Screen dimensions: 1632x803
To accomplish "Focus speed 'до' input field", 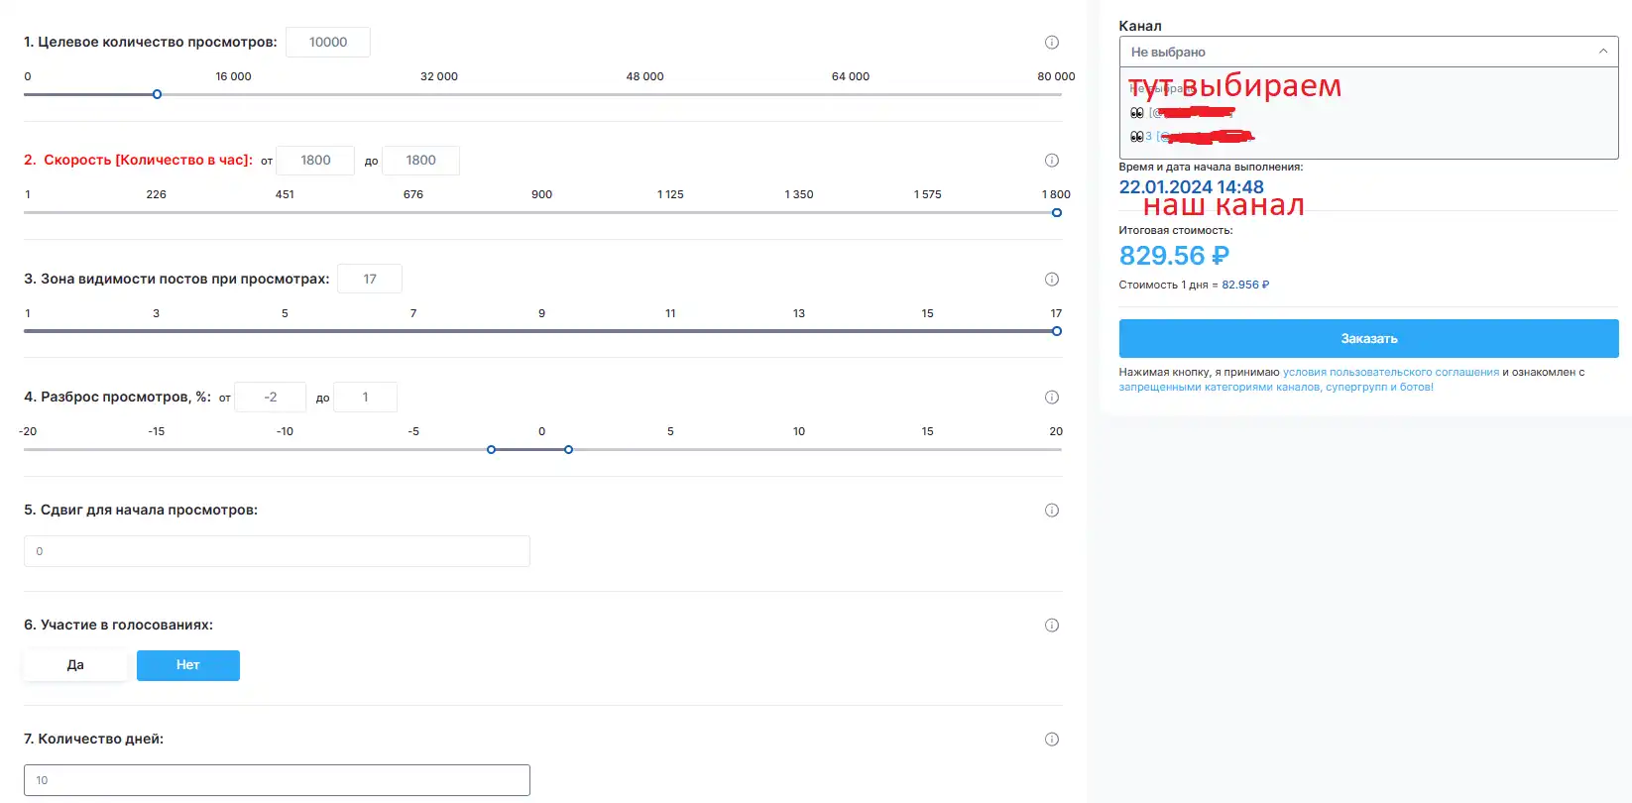I will tap(420, 161).
